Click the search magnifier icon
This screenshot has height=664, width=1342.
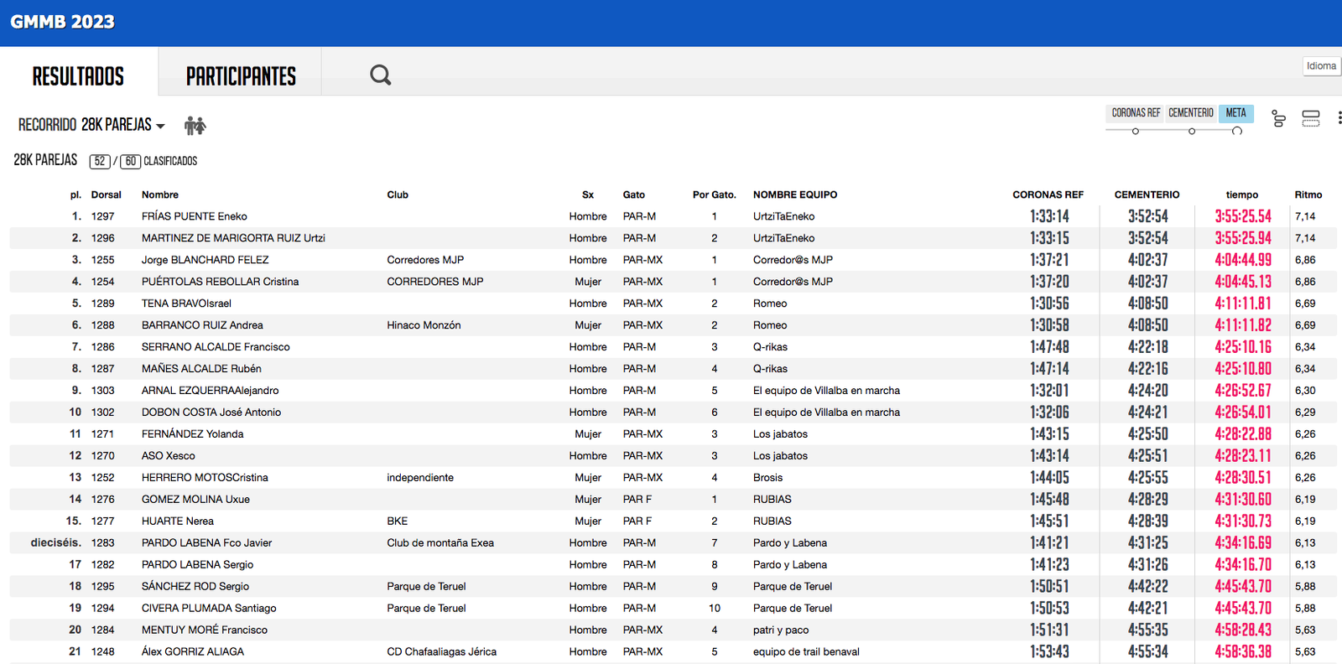tap(380, 75)
